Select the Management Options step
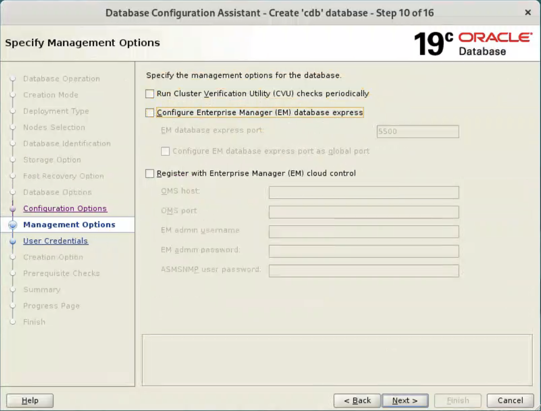The height and width of the screenshot is (411, 541). pos(69,225)
